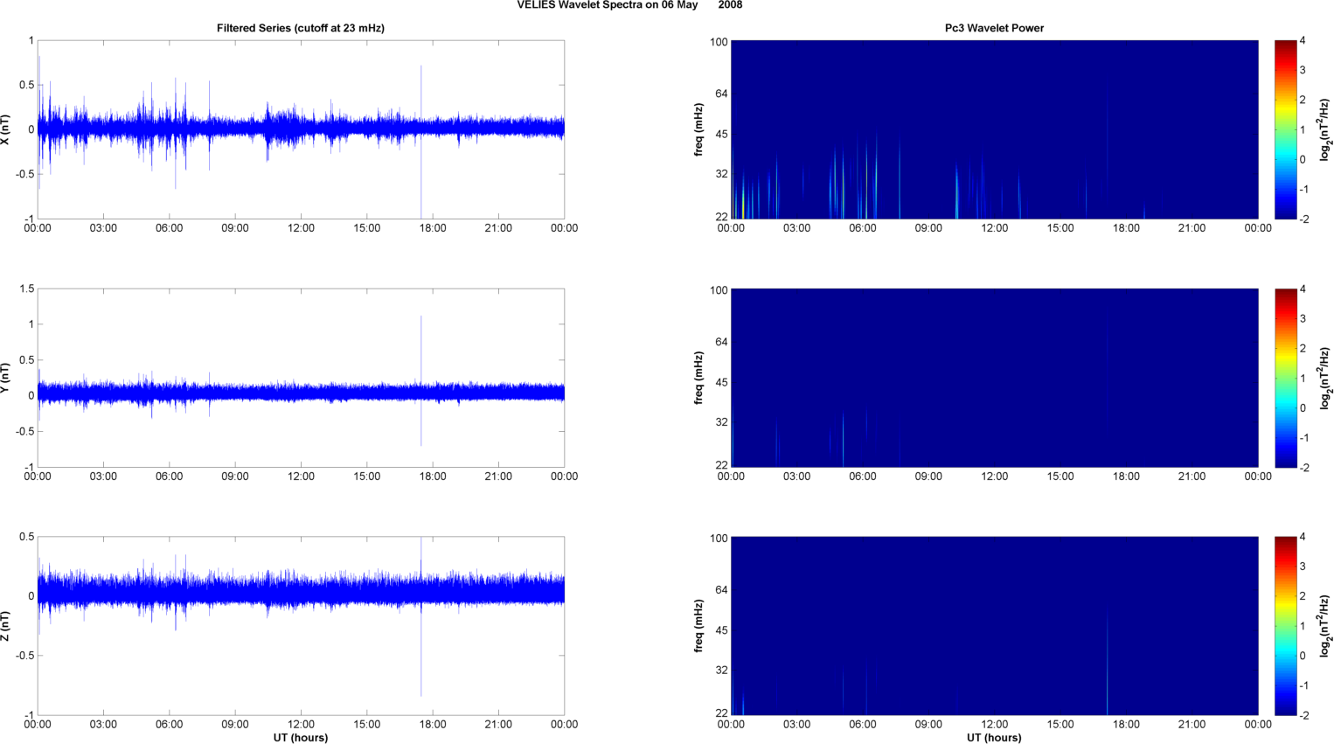Click the Y component time series plot
This screenshot has height=744, width=1334.
tap(301, 378)
